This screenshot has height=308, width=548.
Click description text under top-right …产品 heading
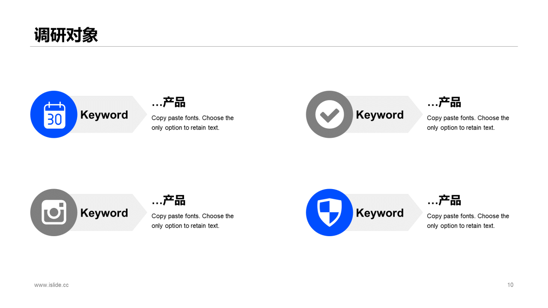click(x=468, y=123)
